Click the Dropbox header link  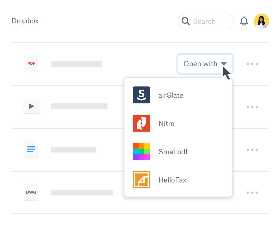(25, 21)
